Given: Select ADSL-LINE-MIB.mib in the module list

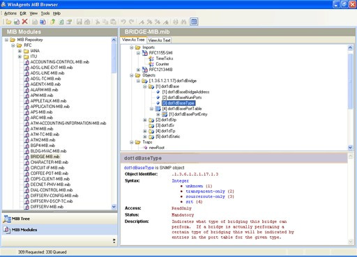Looking at the screenshot, I should (x=47, y=73).
